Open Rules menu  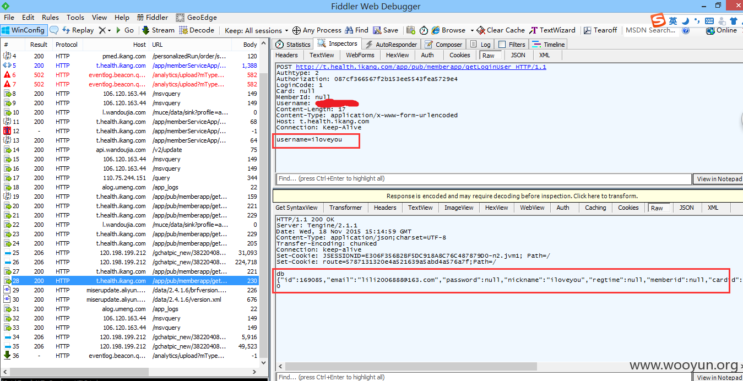[50, 18]
